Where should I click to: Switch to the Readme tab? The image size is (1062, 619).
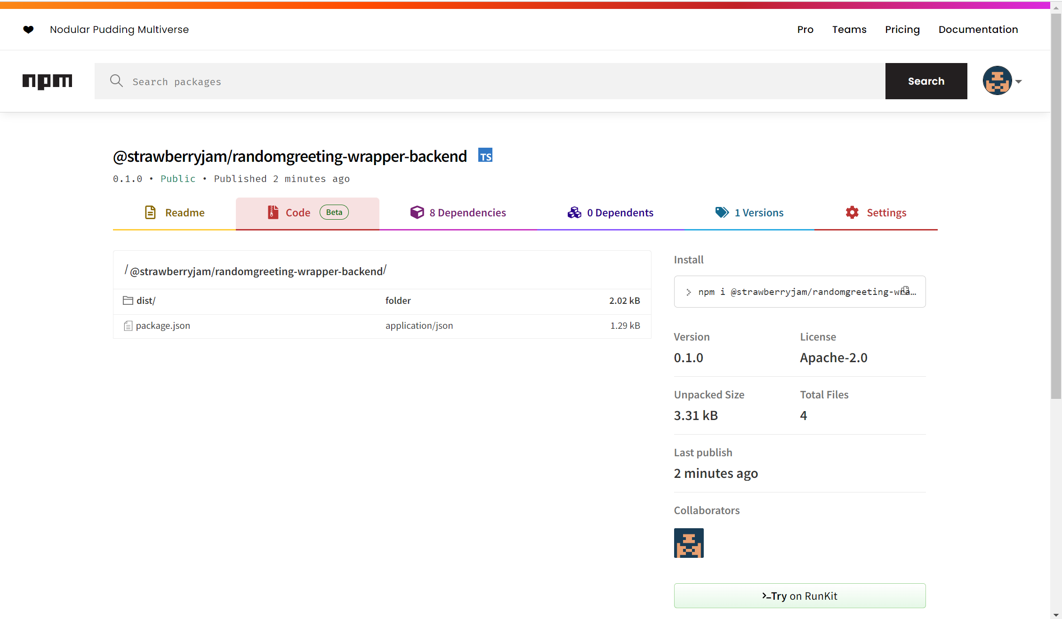(174, 213)
